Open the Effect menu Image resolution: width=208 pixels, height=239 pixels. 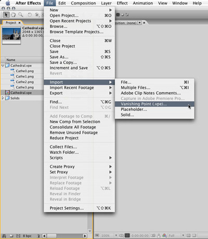(x=122, y=3)
